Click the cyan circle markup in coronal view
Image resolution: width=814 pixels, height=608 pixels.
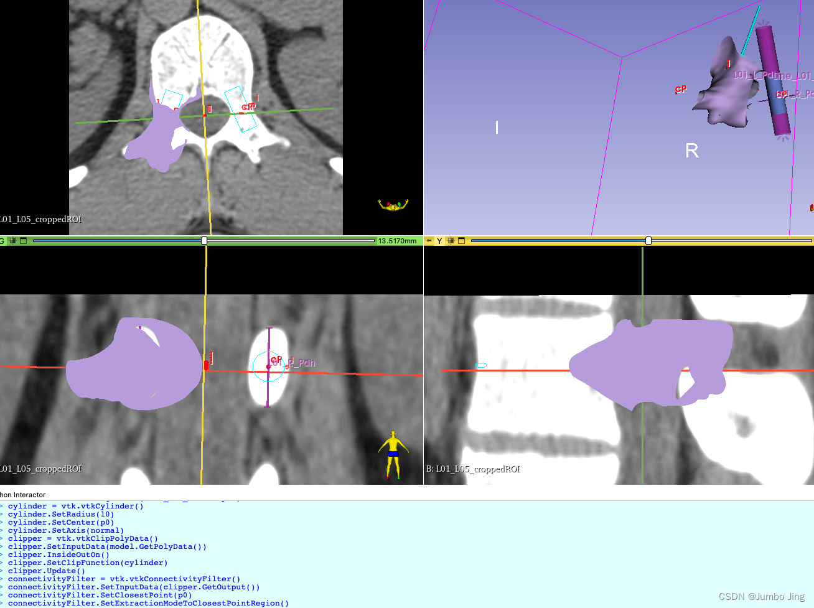[268, 367]
